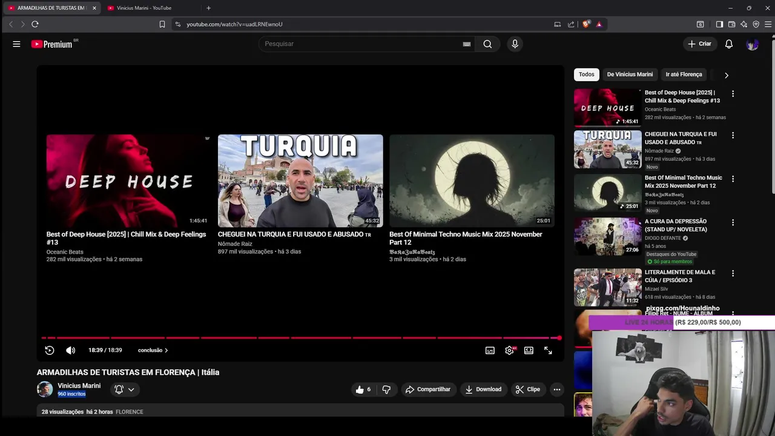Mute the video volume speaker

tap(70, 350)
